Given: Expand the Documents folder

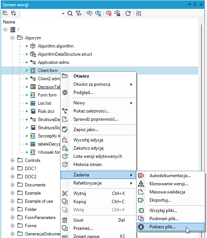Looking at the screenshot, I should point(13,185).
